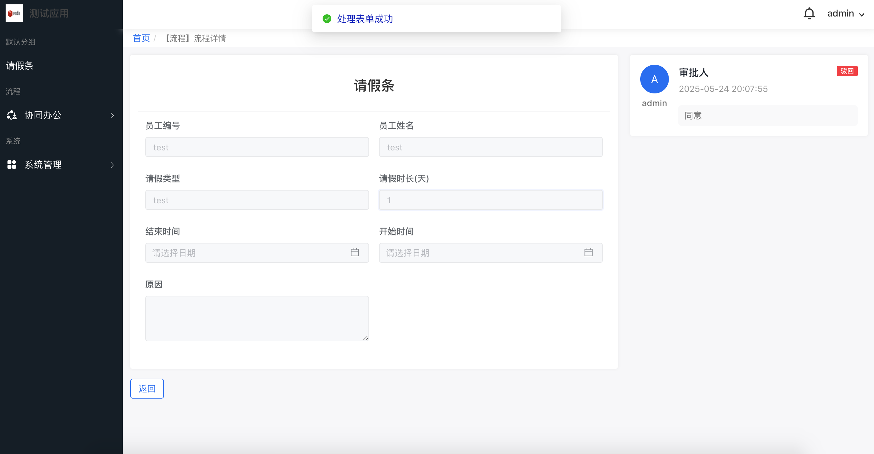
Task: Click the red 驳回 status tag
Action: (x=847, y=71)
